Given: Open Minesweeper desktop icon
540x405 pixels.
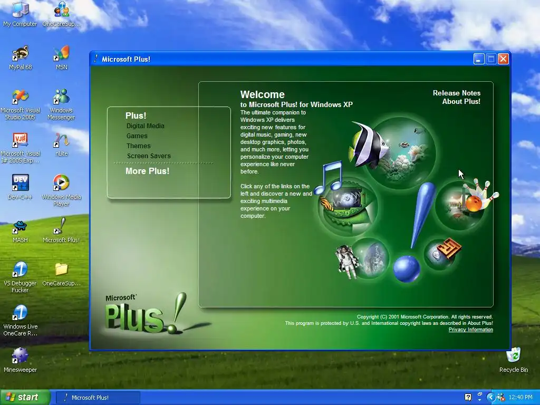Looking at the screenshot, I should (x=21, y=360).
